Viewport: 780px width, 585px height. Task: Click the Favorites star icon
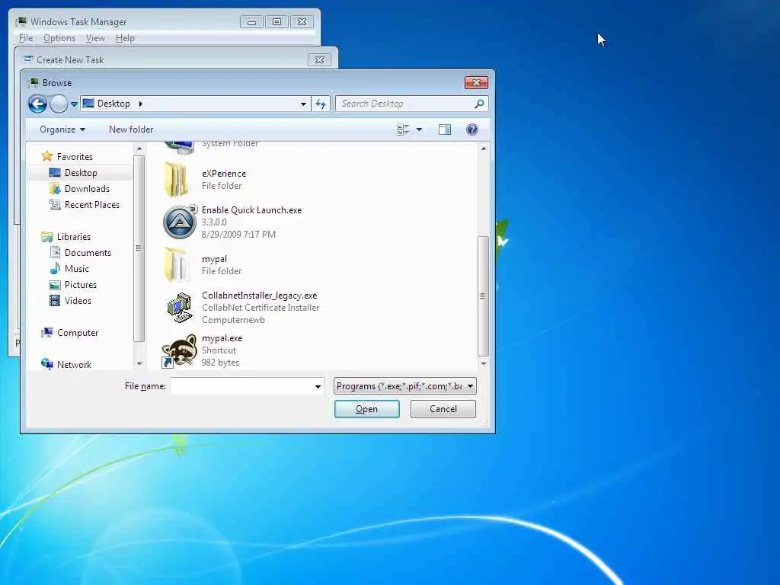(47, 156)
